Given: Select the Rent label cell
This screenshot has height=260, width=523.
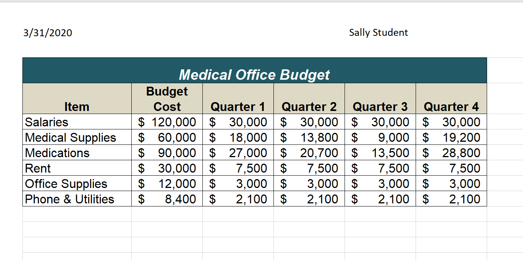Looking at the screenshot, I should 38,168.
